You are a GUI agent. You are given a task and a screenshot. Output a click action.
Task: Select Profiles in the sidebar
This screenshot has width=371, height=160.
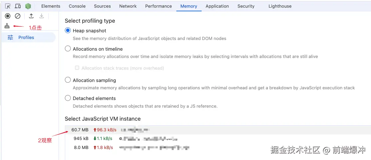point(26,37)
